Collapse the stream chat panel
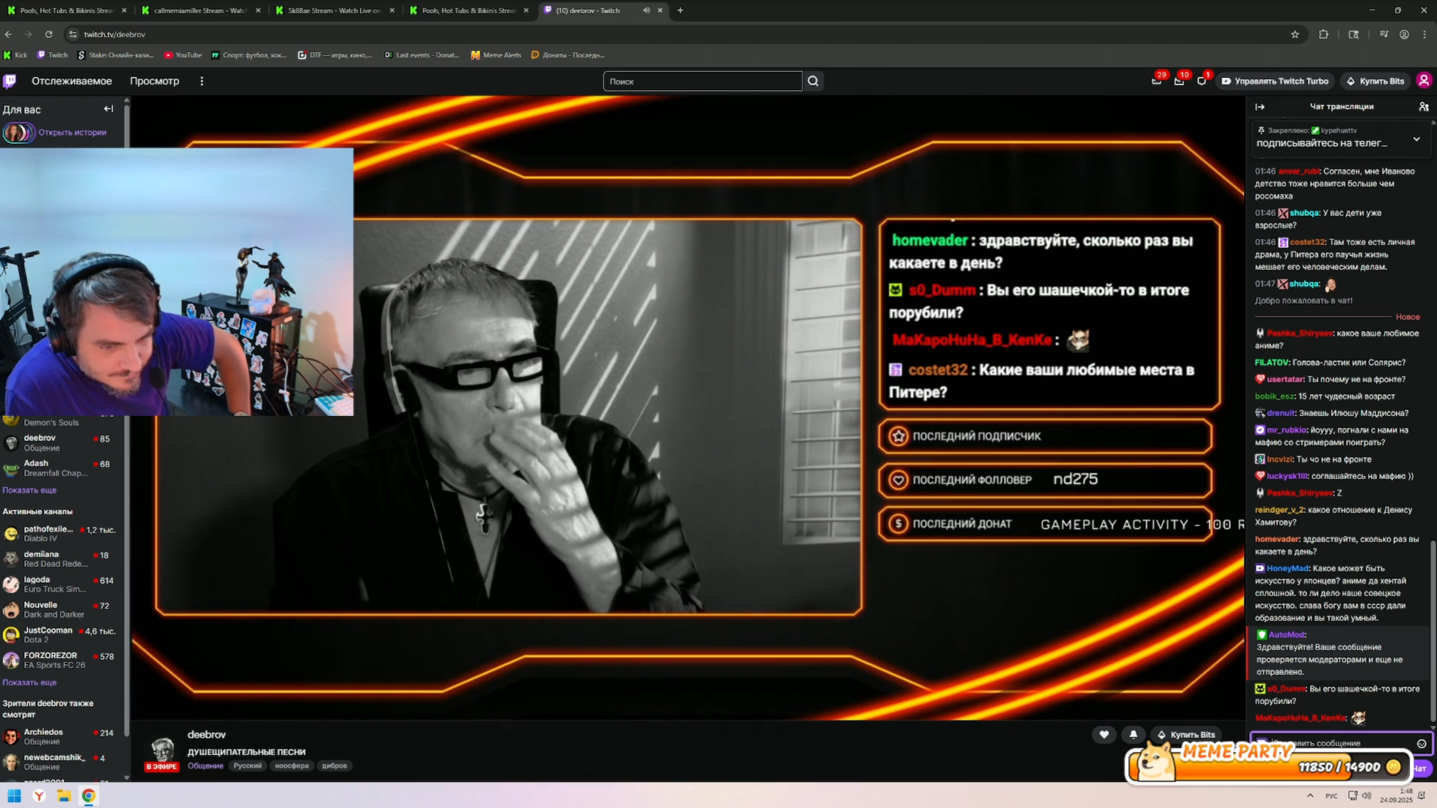 click(1259, 107)
